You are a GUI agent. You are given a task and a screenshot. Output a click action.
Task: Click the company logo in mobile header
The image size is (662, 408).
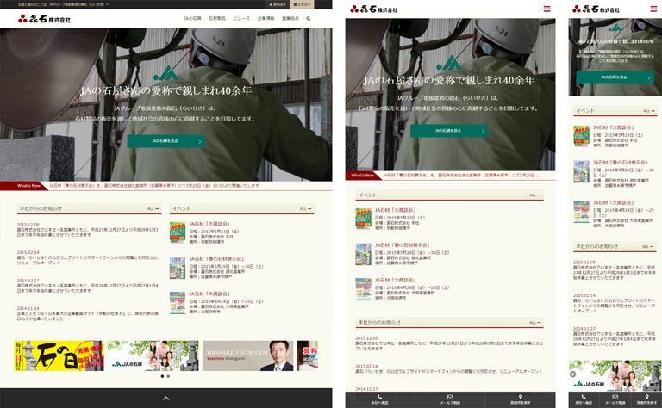tap(596, 9)
